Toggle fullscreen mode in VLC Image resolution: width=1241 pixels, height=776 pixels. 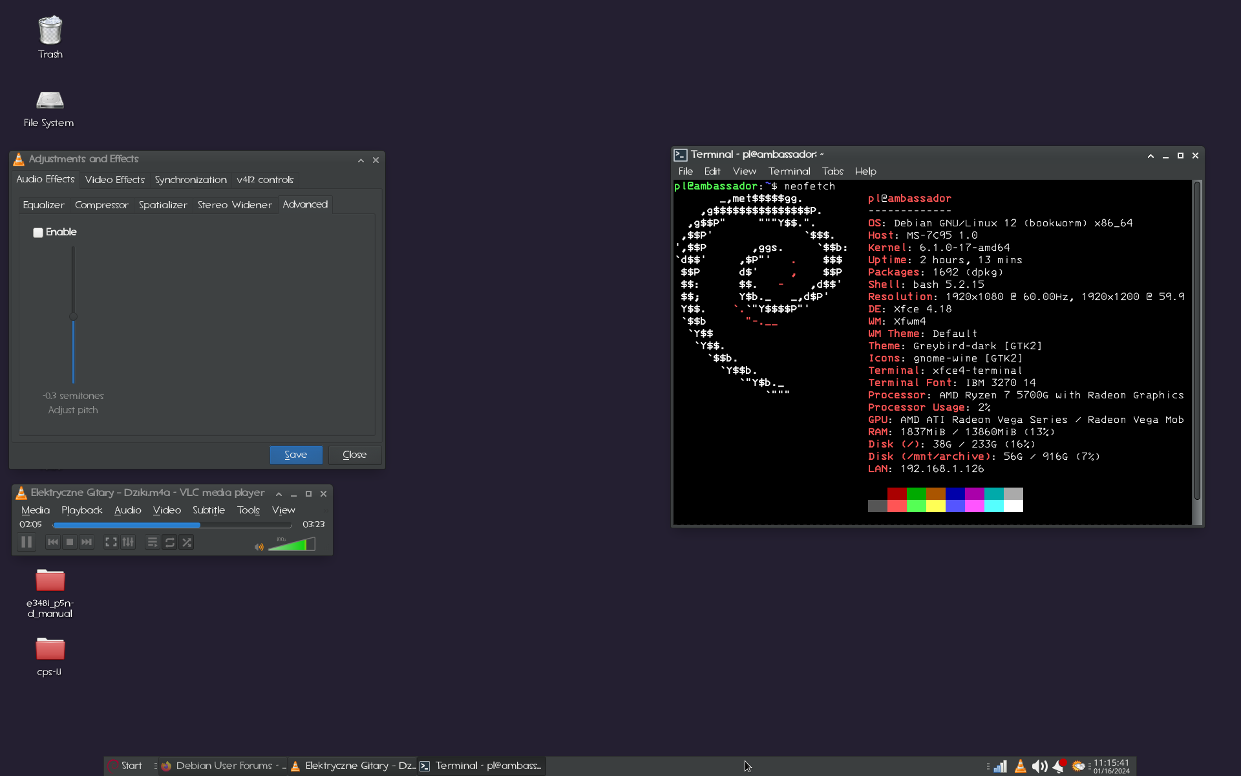click(111, 542)
